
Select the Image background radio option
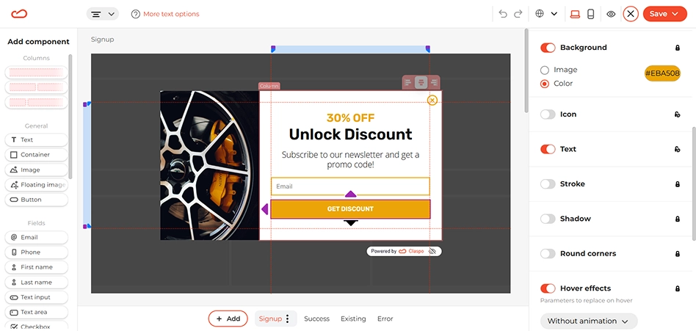[545, 70]
